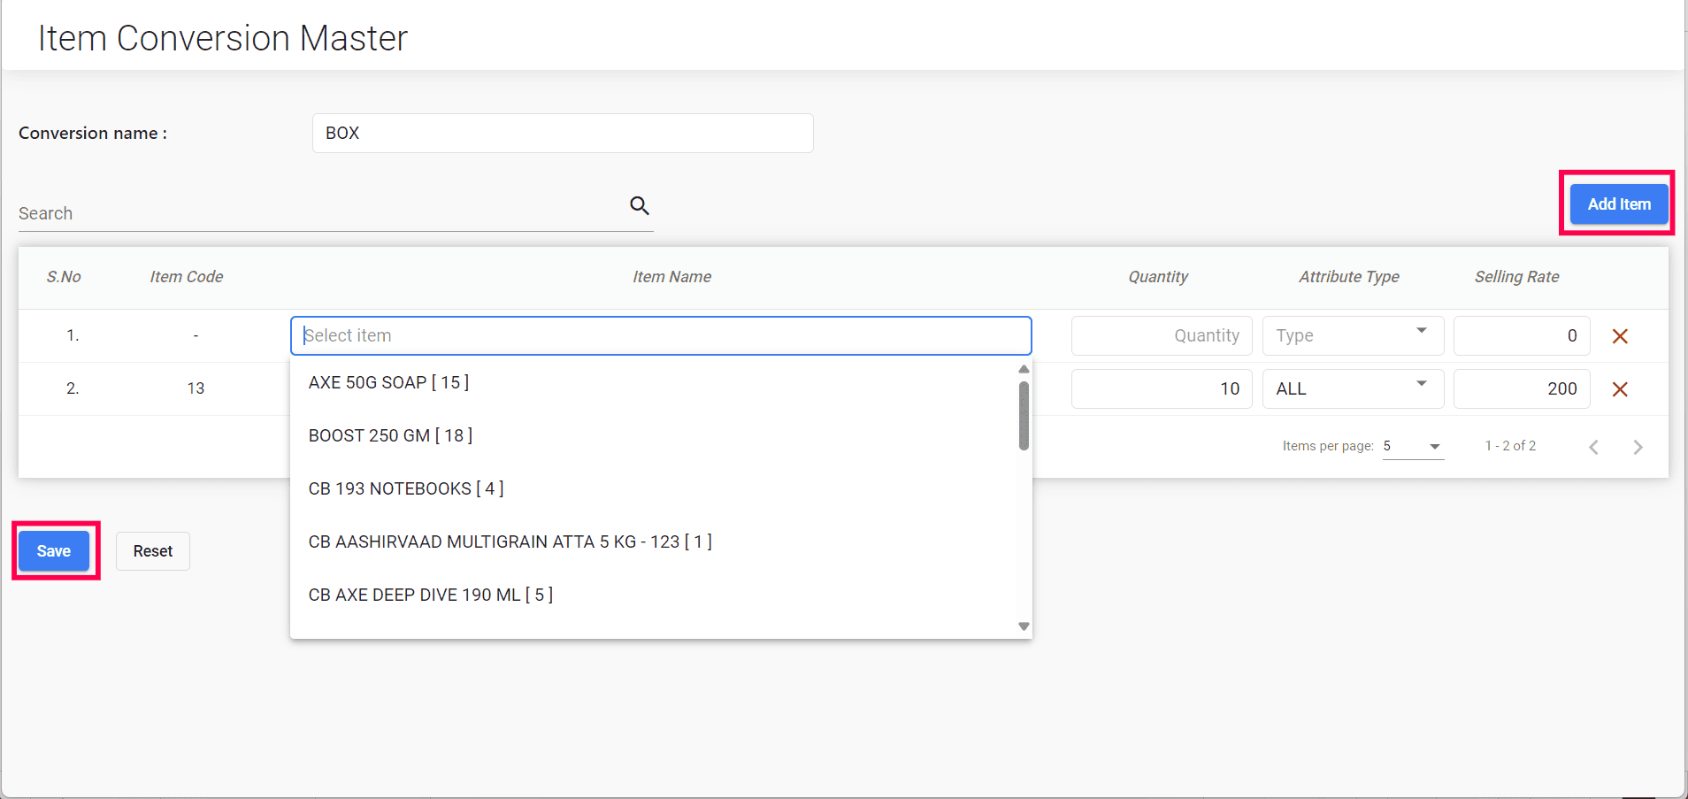This screenshot has height=799, width=1688.
Task: Open the ALL attribute type dropdown
Action: point(1352,388)
